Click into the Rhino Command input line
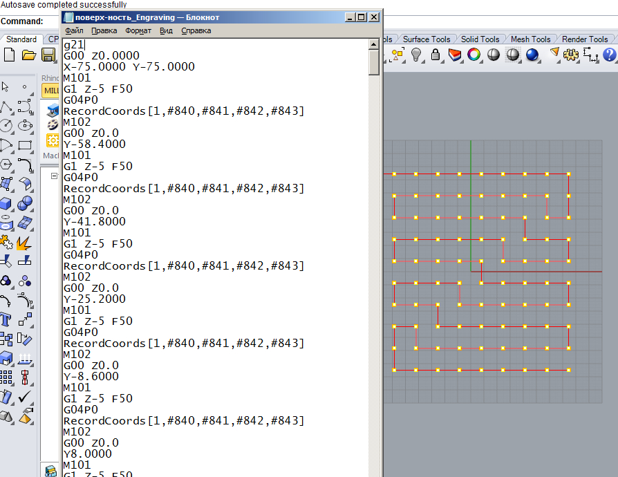 (53, 21)
